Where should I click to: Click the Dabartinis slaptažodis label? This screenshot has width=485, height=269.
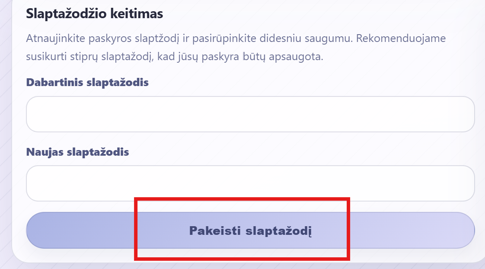87,83
